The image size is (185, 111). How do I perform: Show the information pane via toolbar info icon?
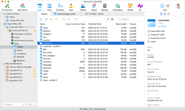[162, 6]
